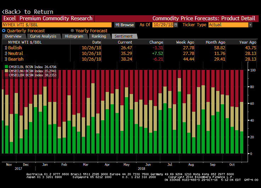Open the Ranking tab
This screenshot has width=261, height=188.
99,36
